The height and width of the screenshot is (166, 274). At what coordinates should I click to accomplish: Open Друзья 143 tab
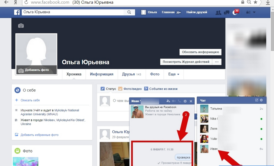click(x=132, y=74)
